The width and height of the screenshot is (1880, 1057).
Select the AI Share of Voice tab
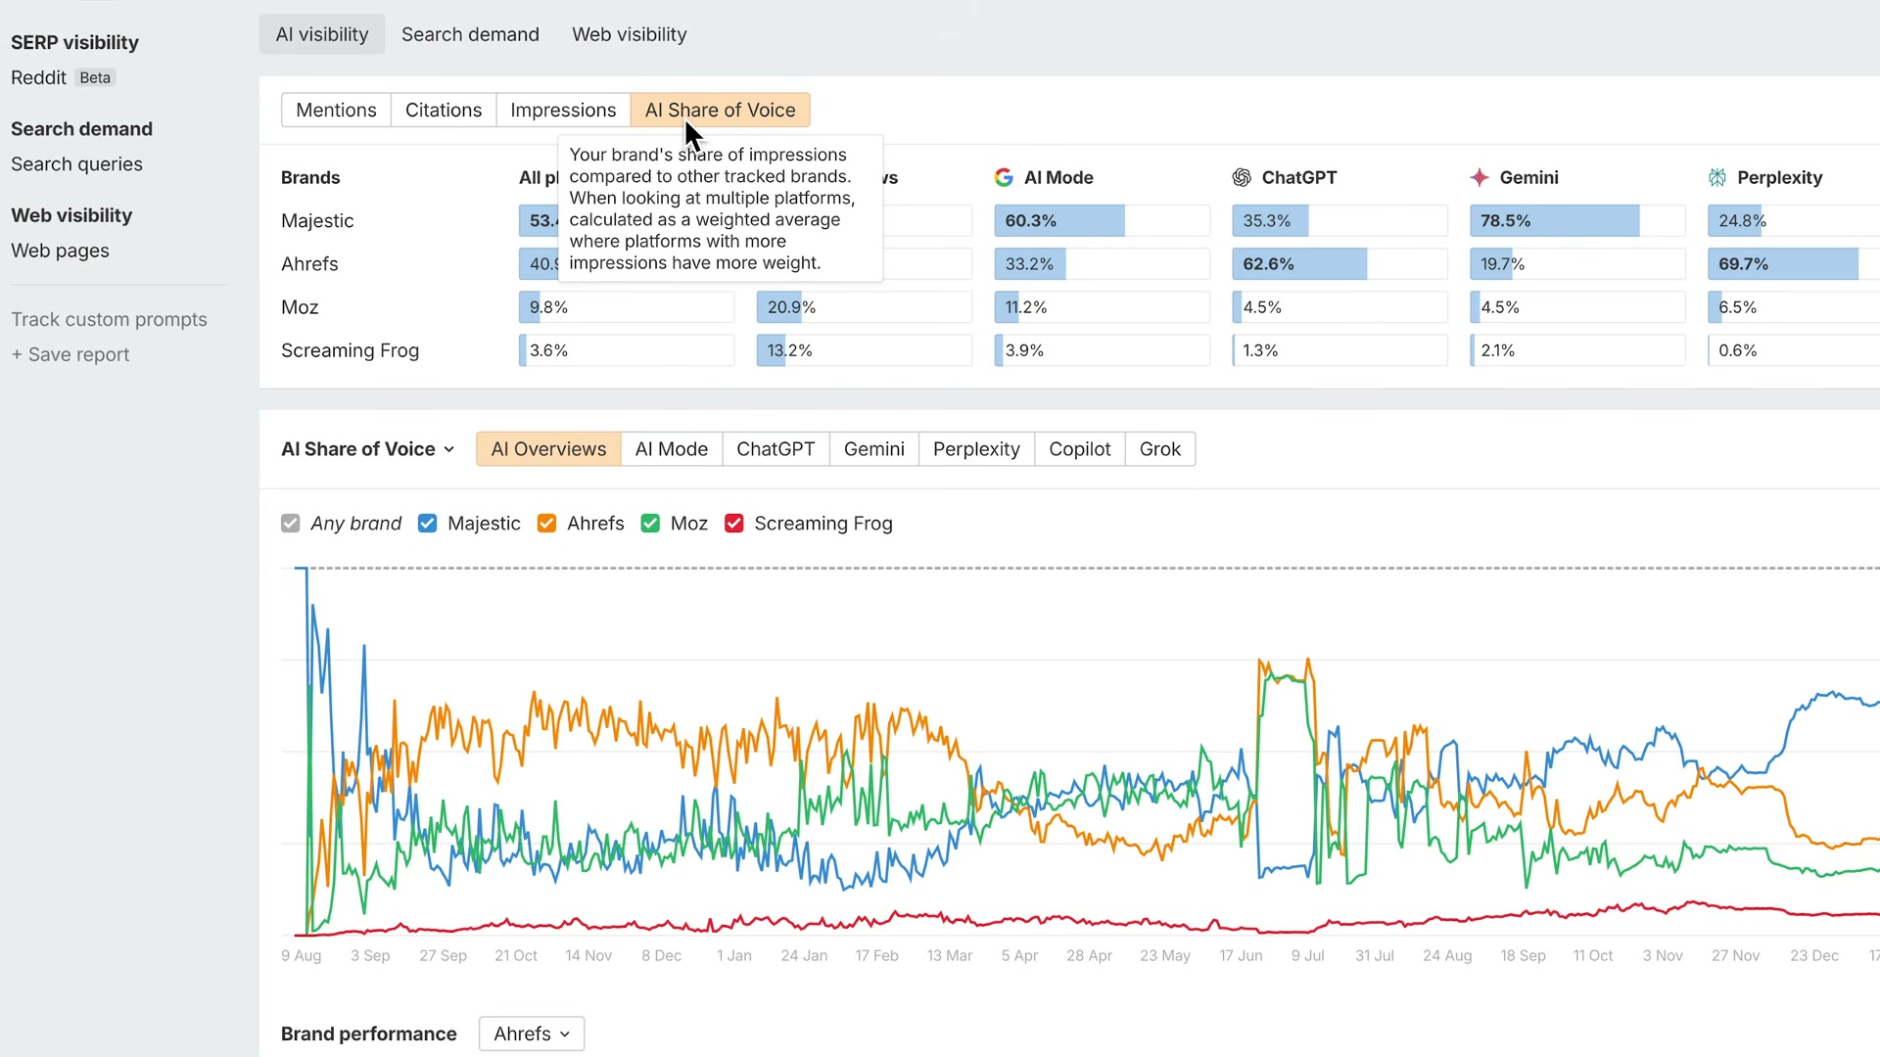pyautogui.click(x=720, y=110)
